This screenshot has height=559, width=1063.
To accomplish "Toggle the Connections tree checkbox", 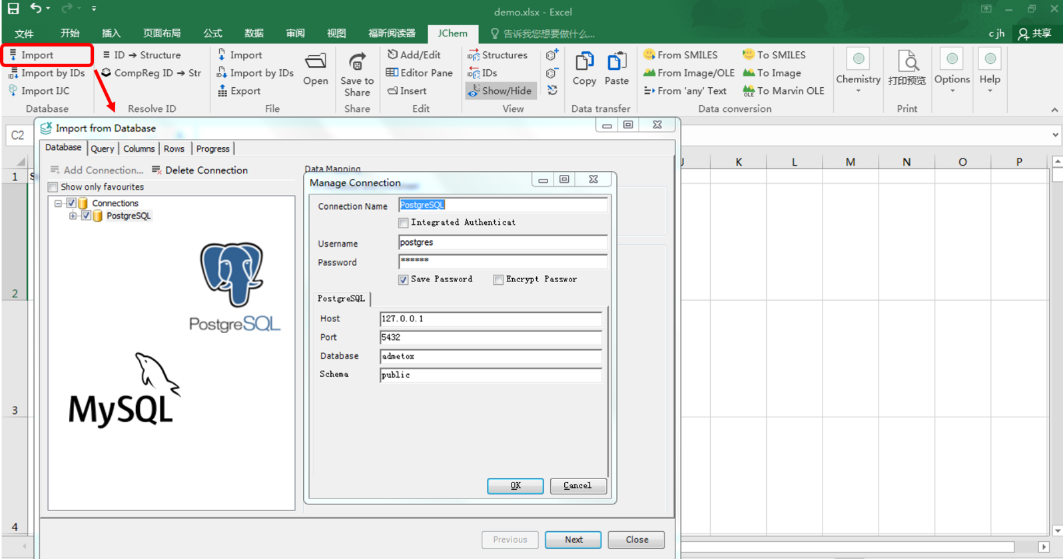I will coord(71,203).
